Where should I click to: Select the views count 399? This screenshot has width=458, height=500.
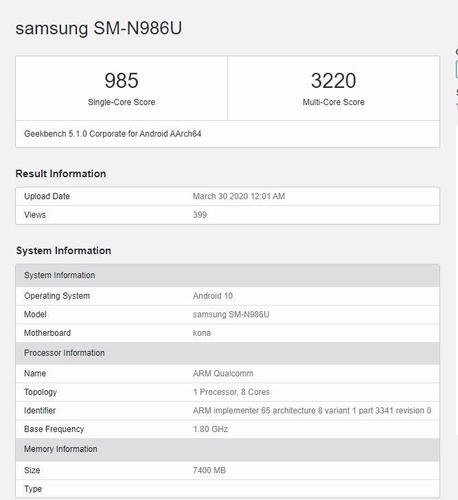(x=200, y=214)
